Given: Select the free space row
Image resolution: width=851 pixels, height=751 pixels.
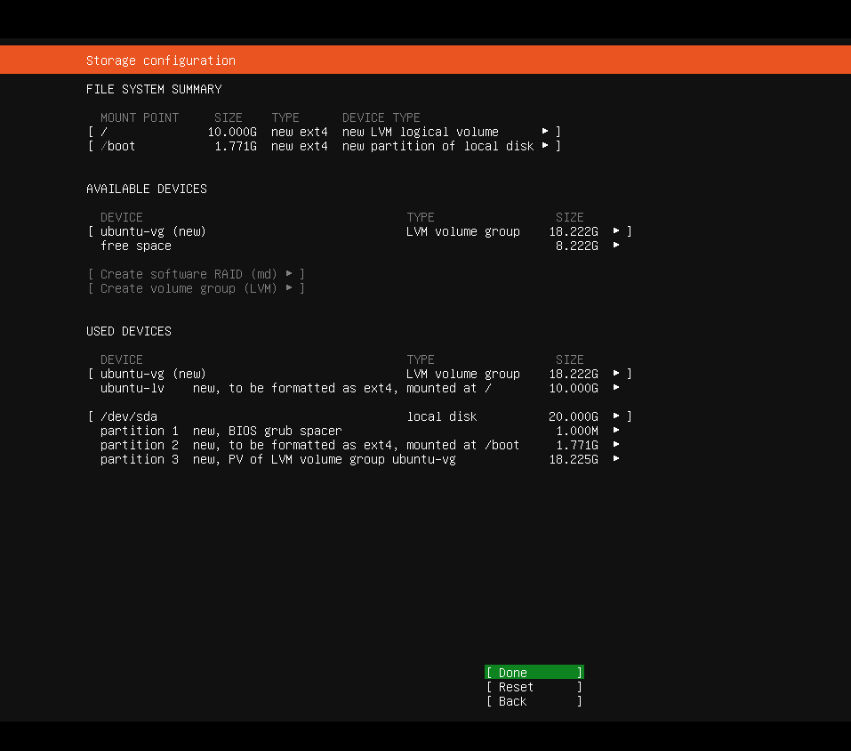Looking at the screenshot, I should (360, 246).
